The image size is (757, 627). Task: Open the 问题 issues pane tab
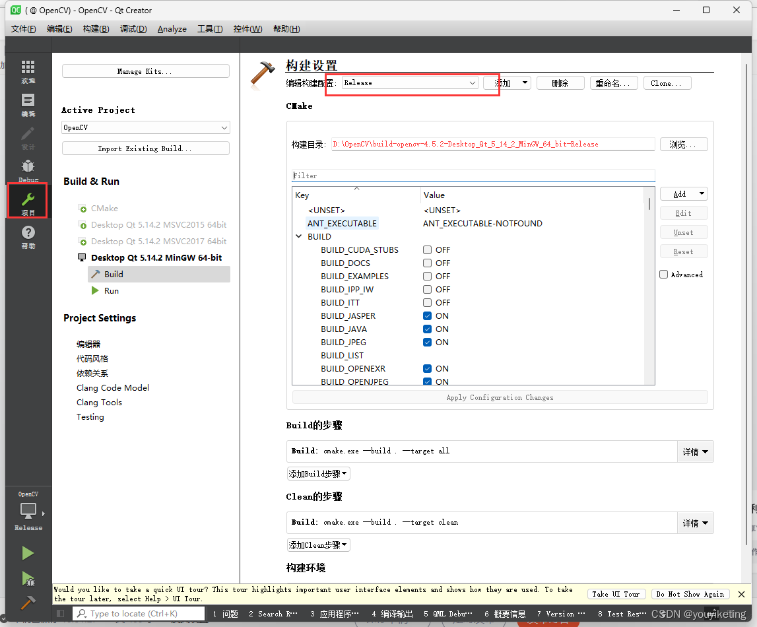tap(226, 614)
